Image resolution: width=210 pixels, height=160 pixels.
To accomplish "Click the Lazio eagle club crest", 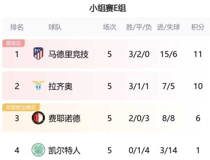I will click(38, 85).
